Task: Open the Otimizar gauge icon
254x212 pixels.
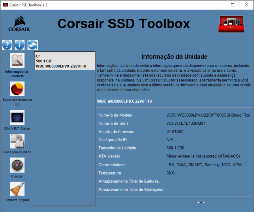Action: (x=17, y=165)
